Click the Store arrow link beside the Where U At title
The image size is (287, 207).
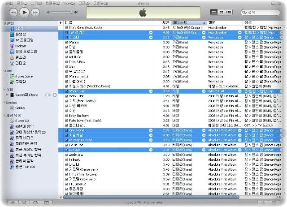coord(151,91)
